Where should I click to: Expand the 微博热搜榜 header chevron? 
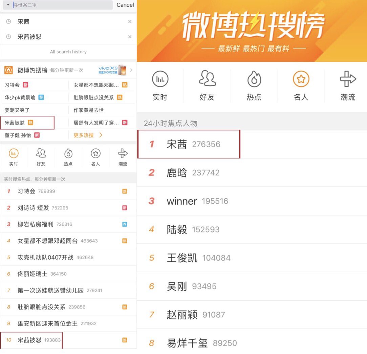click(131, 70)
